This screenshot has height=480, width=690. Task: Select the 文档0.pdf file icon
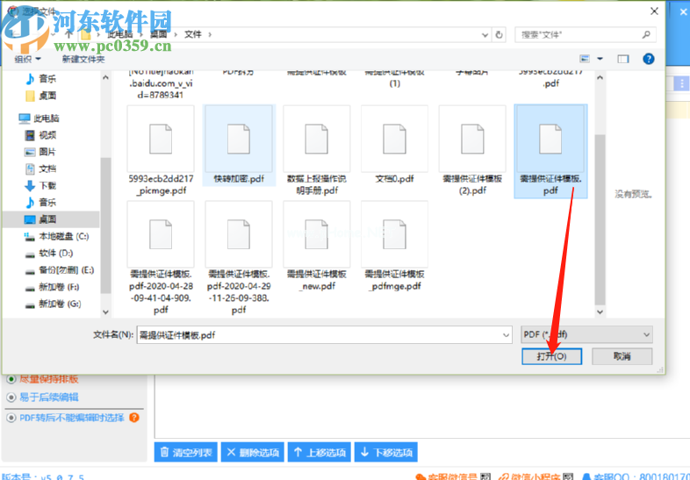click(x=394, y=140)
